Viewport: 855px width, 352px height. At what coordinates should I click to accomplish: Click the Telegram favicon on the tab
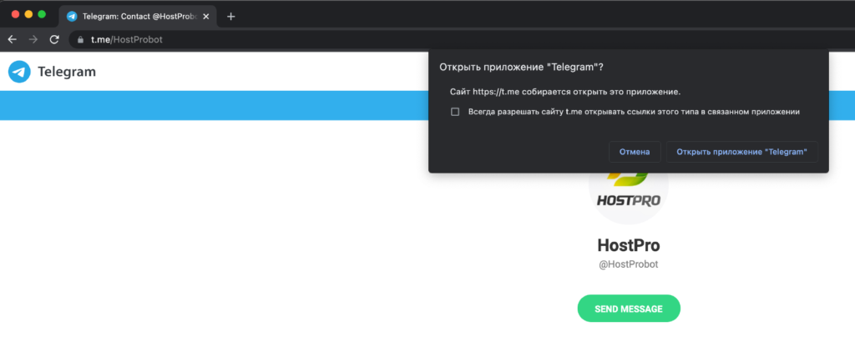[x=72, y=17]
